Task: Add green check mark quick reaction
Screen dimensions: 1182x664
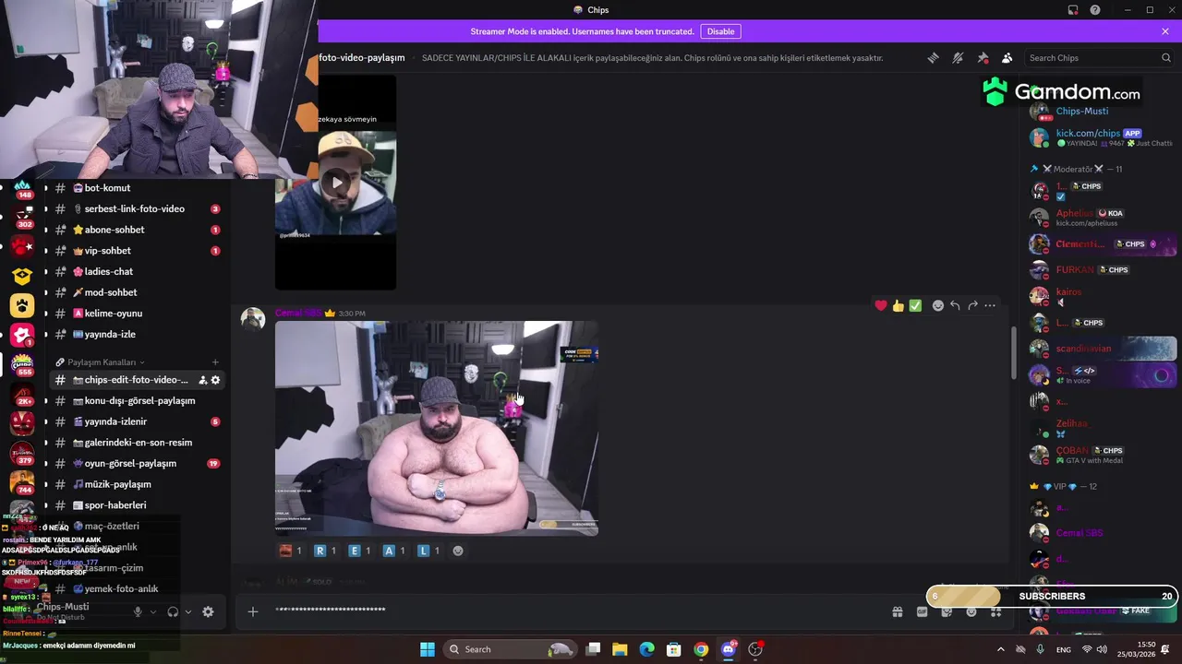Action: click(x=915, y=305)
